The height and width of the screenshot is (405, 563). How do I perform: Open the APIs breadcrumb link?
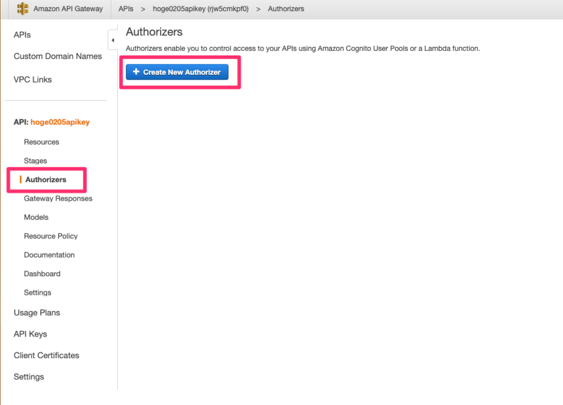(126, 9)
